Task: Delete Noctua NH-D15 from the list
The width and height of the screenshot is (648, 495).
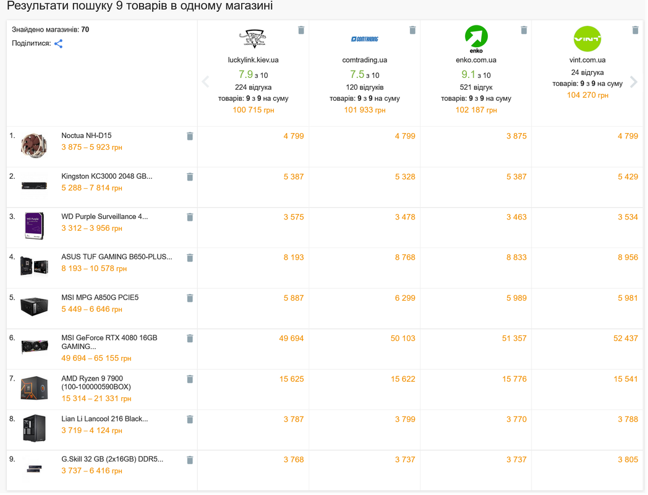Action: (x=190, y=137)
